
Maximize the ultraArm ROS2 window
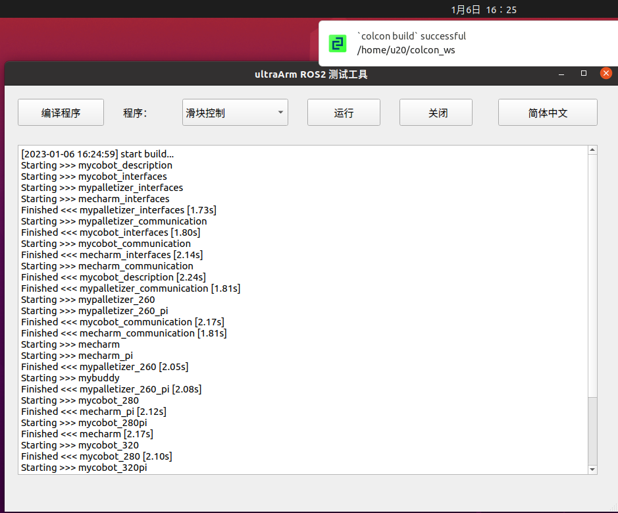click(584, 73)
